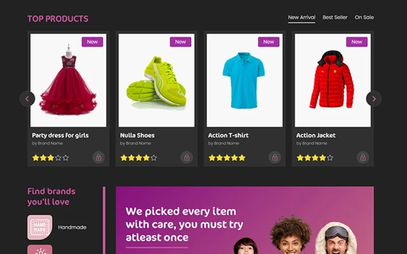Viewport: 407px width, 254px height.
Task: Open the Best Seller tab
Action: (335, 17)
